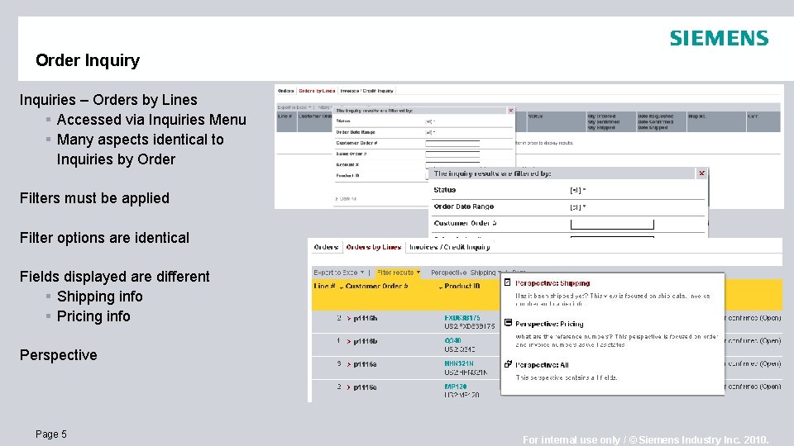The width and height of the screenshot is (794, 446).
Task: Click 'The inquiry results are filtered by:' title in enlarged dialog
Action: [492, 173]
